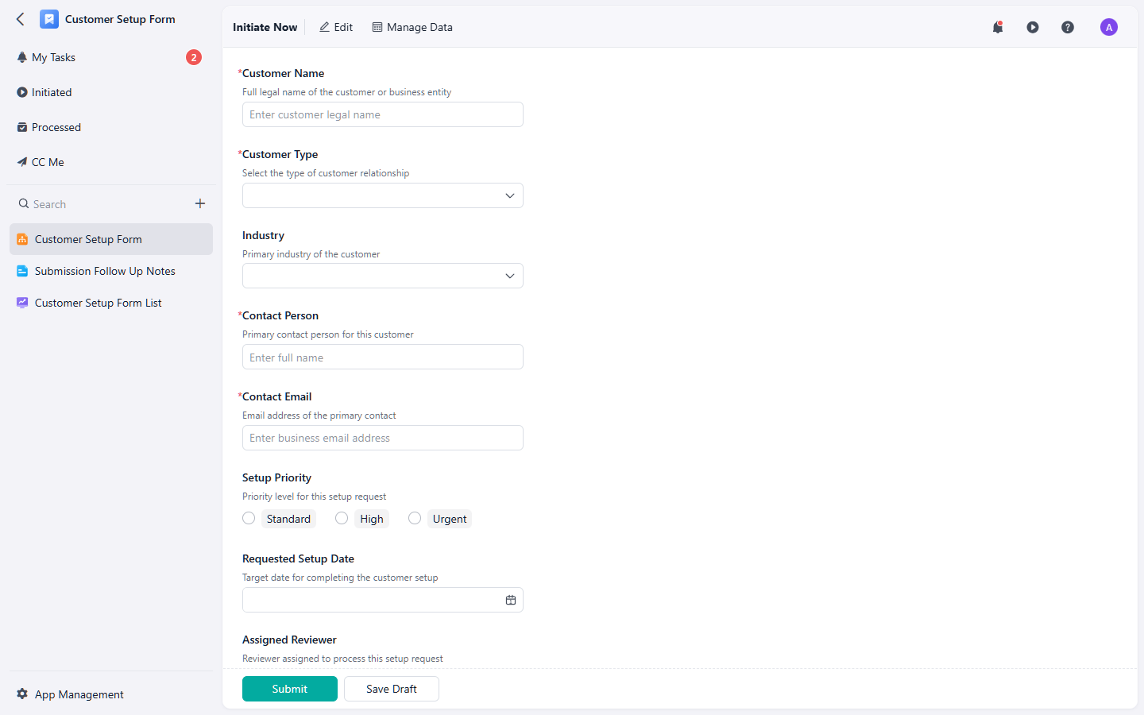The height and width of the screenshot is (715, 1144).
Task: Click the Submission Follow Up Notes document icon
Action: tap(22, 271)
